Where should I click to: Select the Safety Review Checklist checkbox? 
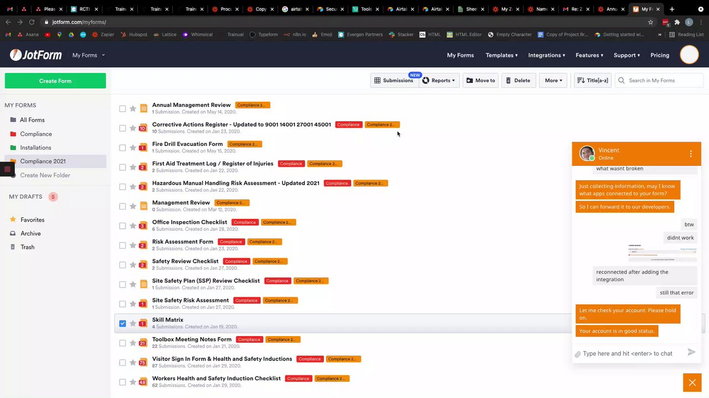tap(122, 265)
